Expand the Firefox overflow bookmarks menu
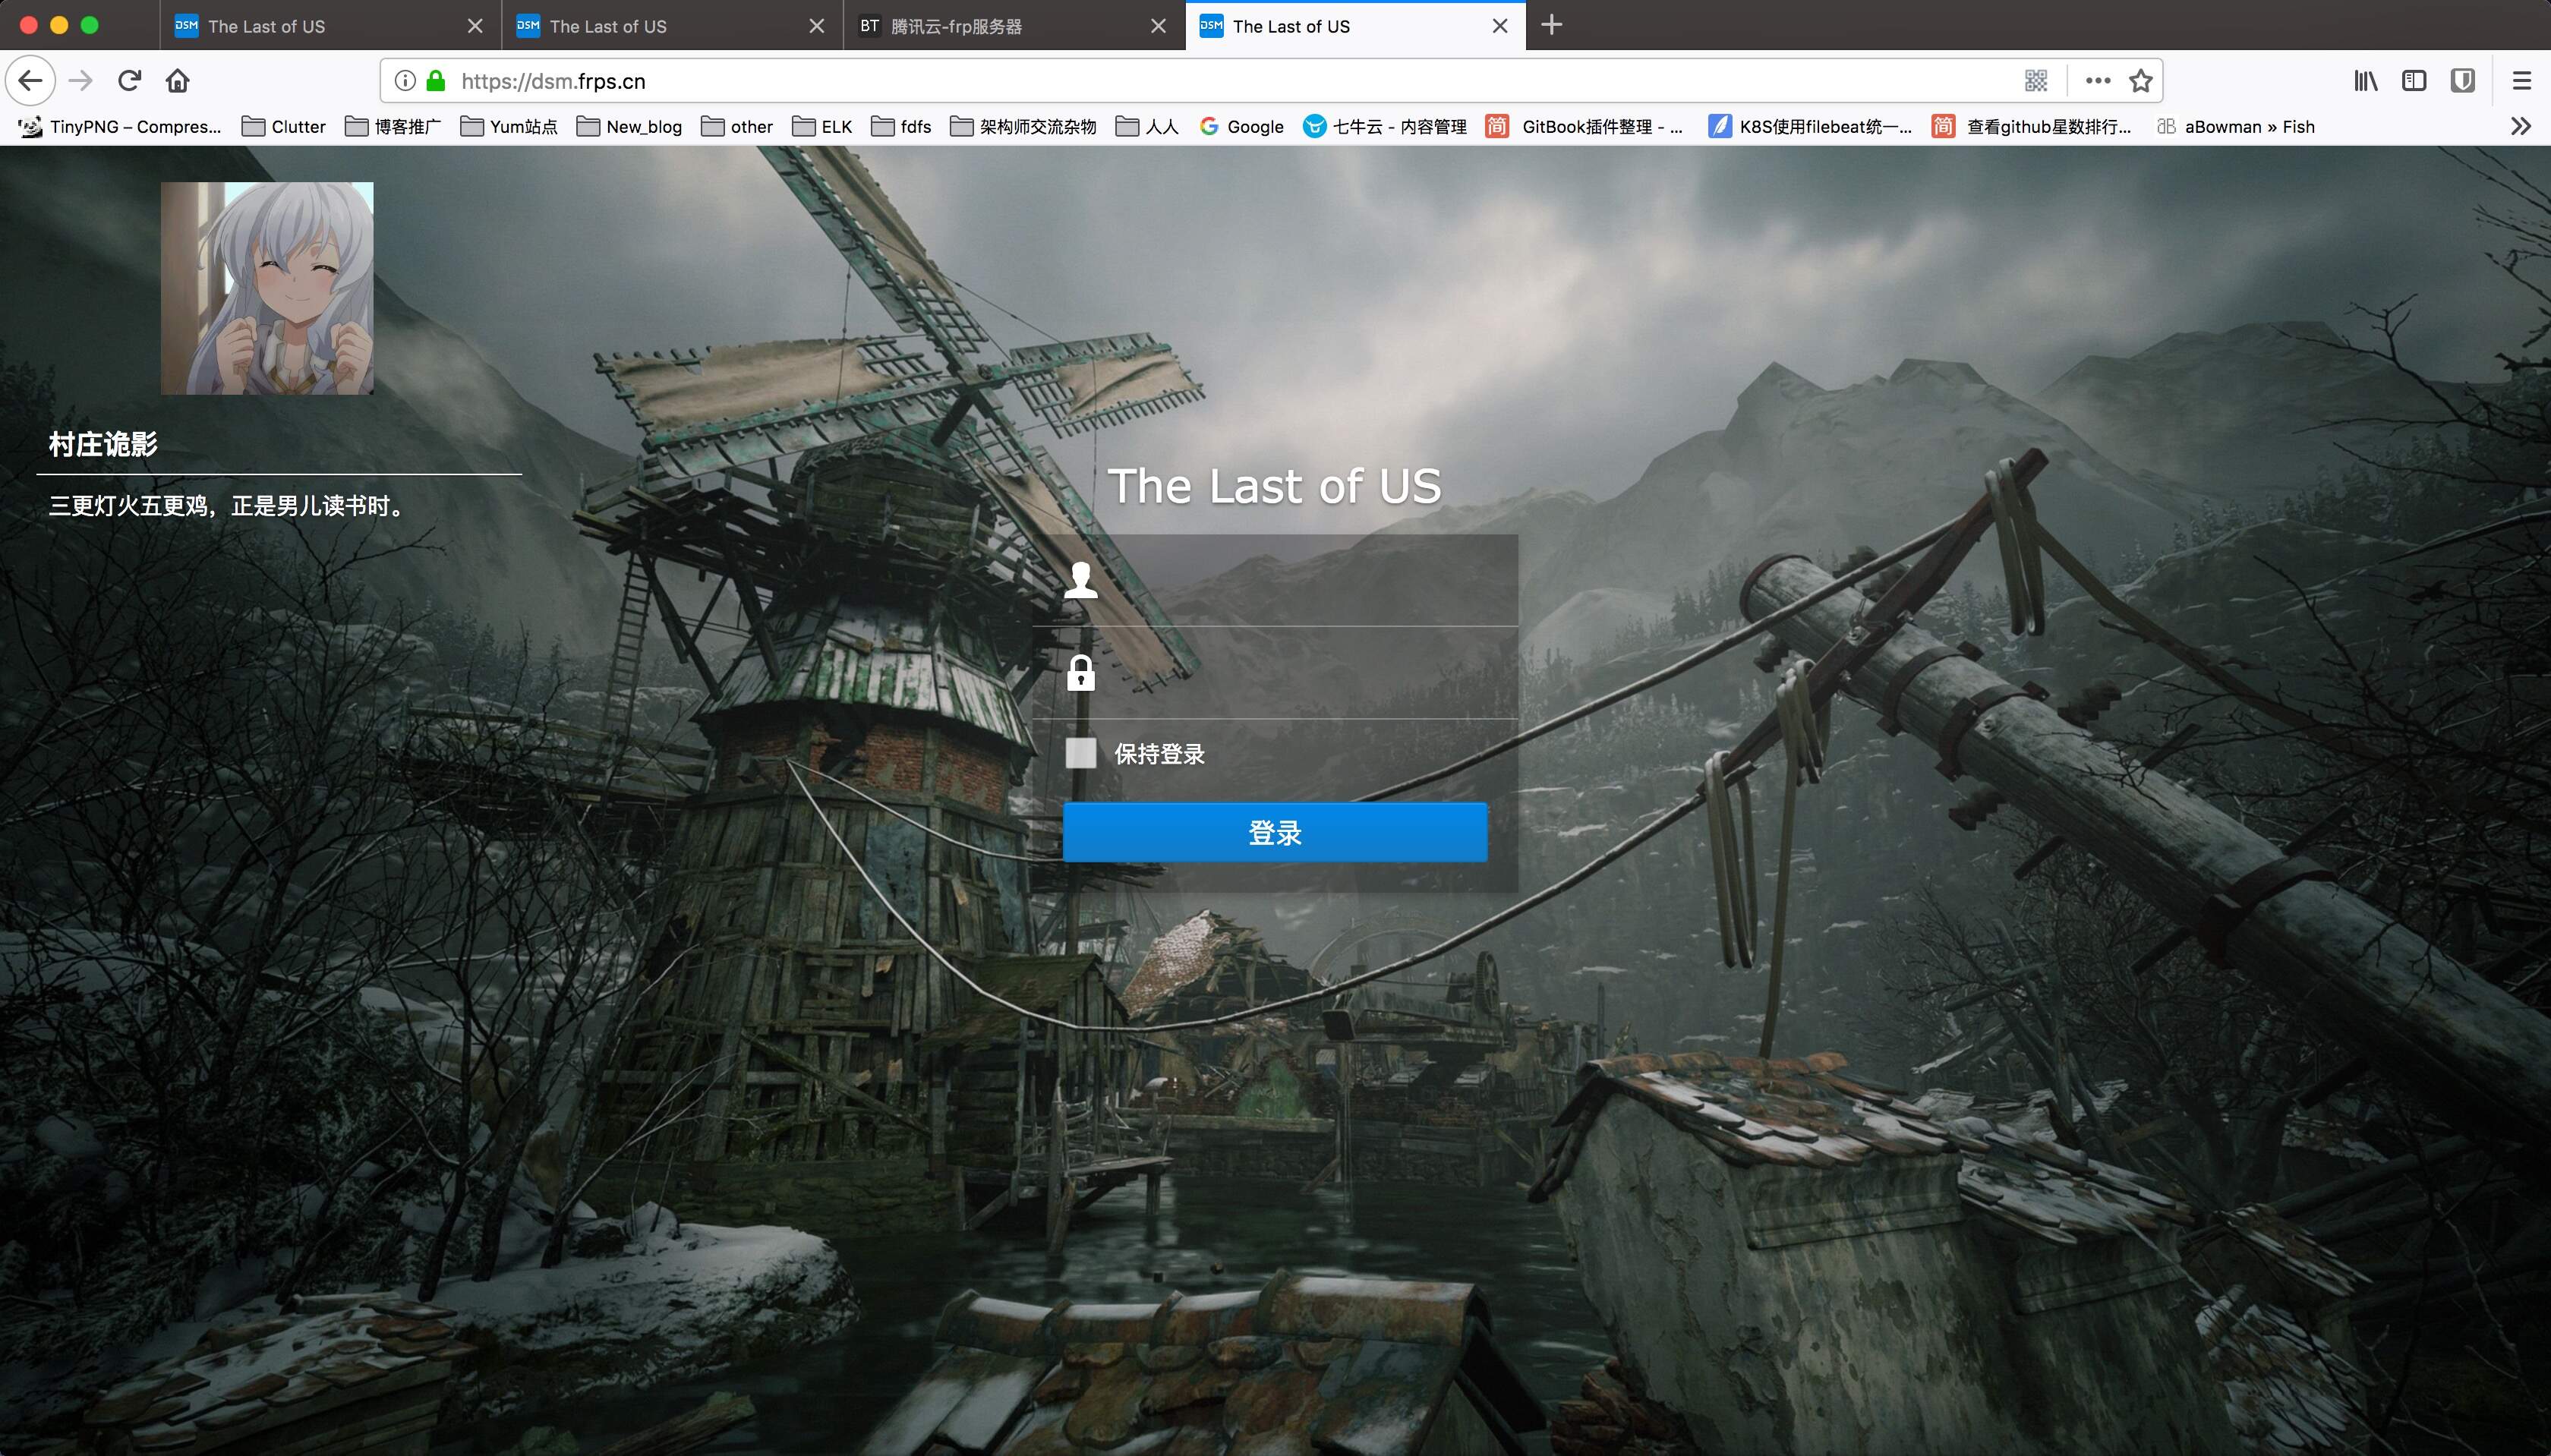This screenshot has width=2551, height=1456. click(x=2519, y=126)
